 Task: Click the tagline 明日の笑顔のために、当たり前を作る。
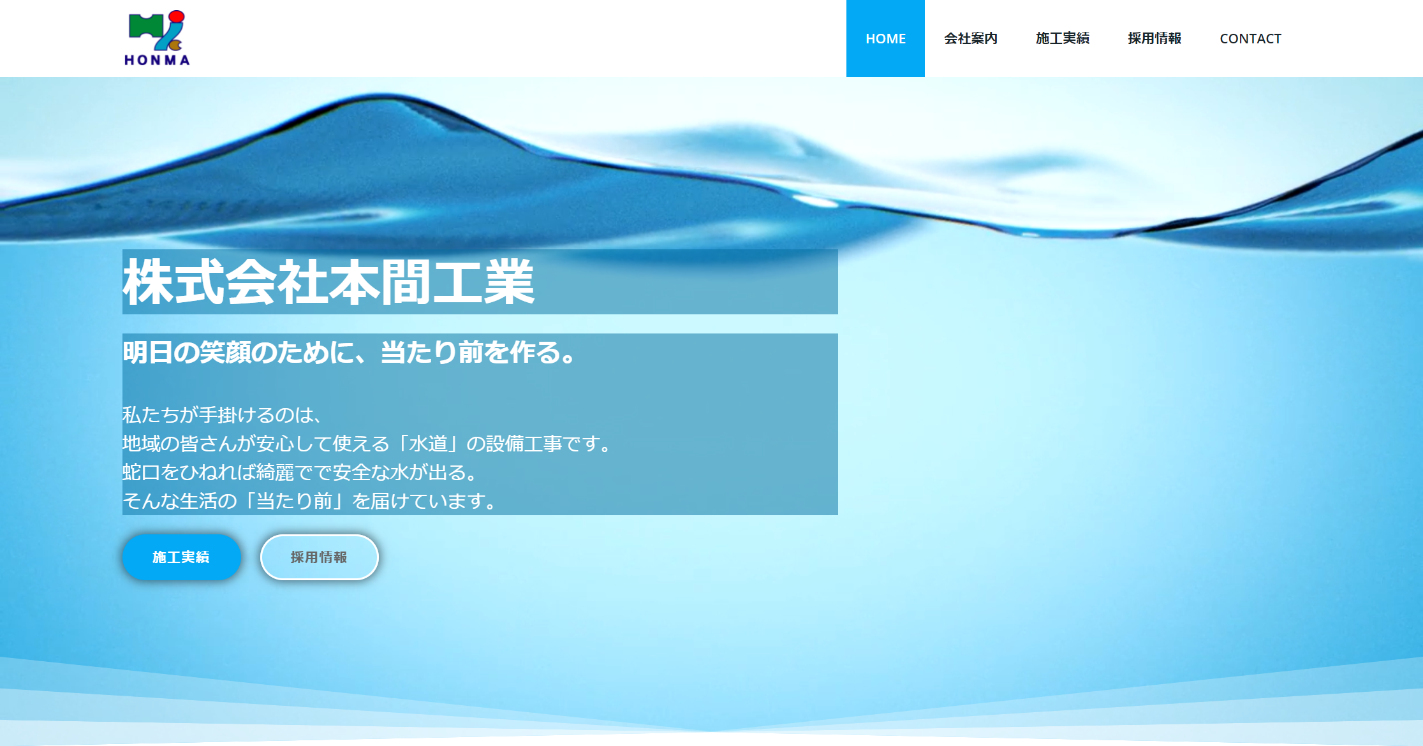(x=350, y=352)
